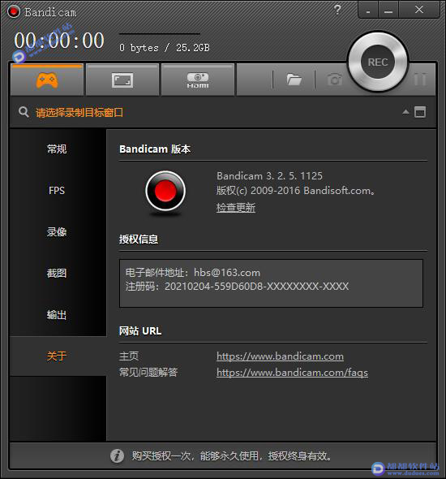Open the 输出 output tab

(x=57, y=315)
